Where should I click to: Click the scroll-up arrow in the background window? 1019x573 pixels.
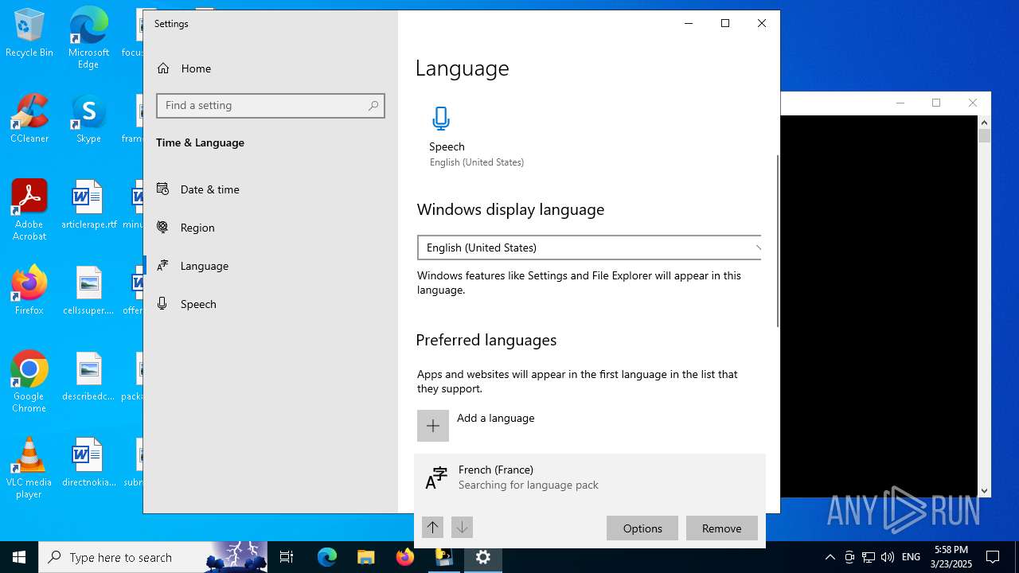(984, 123)
